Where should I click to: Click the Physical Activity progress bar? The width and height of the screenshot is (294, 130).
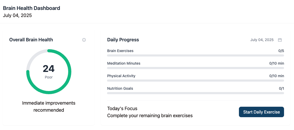point(195,81)
